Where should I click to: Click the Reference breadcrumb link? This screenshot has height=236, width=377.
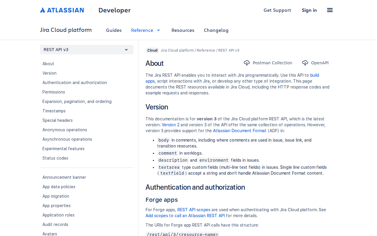pos(206,50)
